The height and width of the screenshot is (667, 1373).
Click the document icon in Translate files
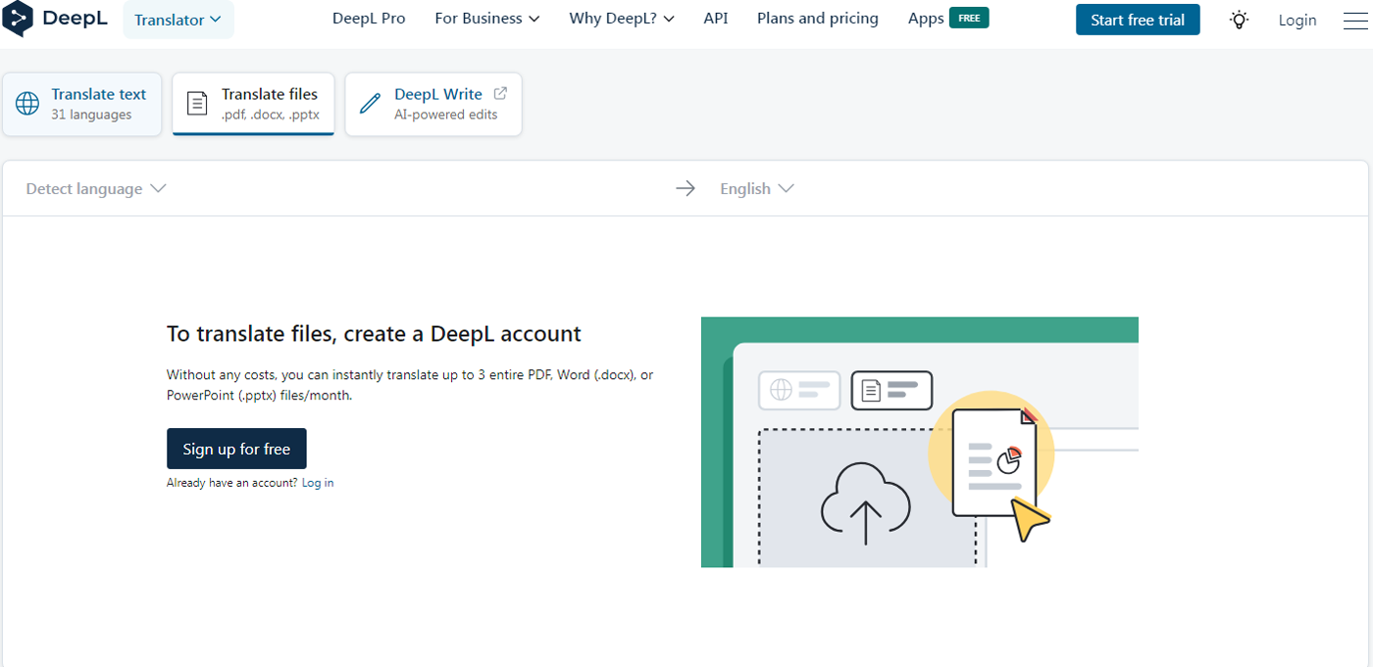[197, 103]
